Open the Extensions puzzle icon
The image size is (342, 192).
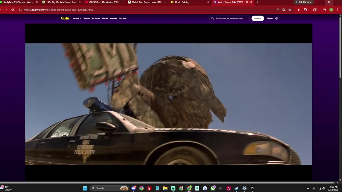coord(305,10)
